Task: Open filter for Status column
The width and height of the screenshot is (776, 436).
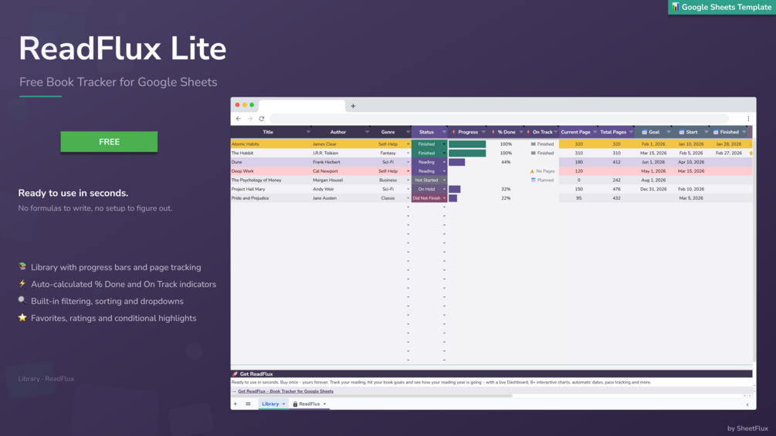Action: (444, 132)
